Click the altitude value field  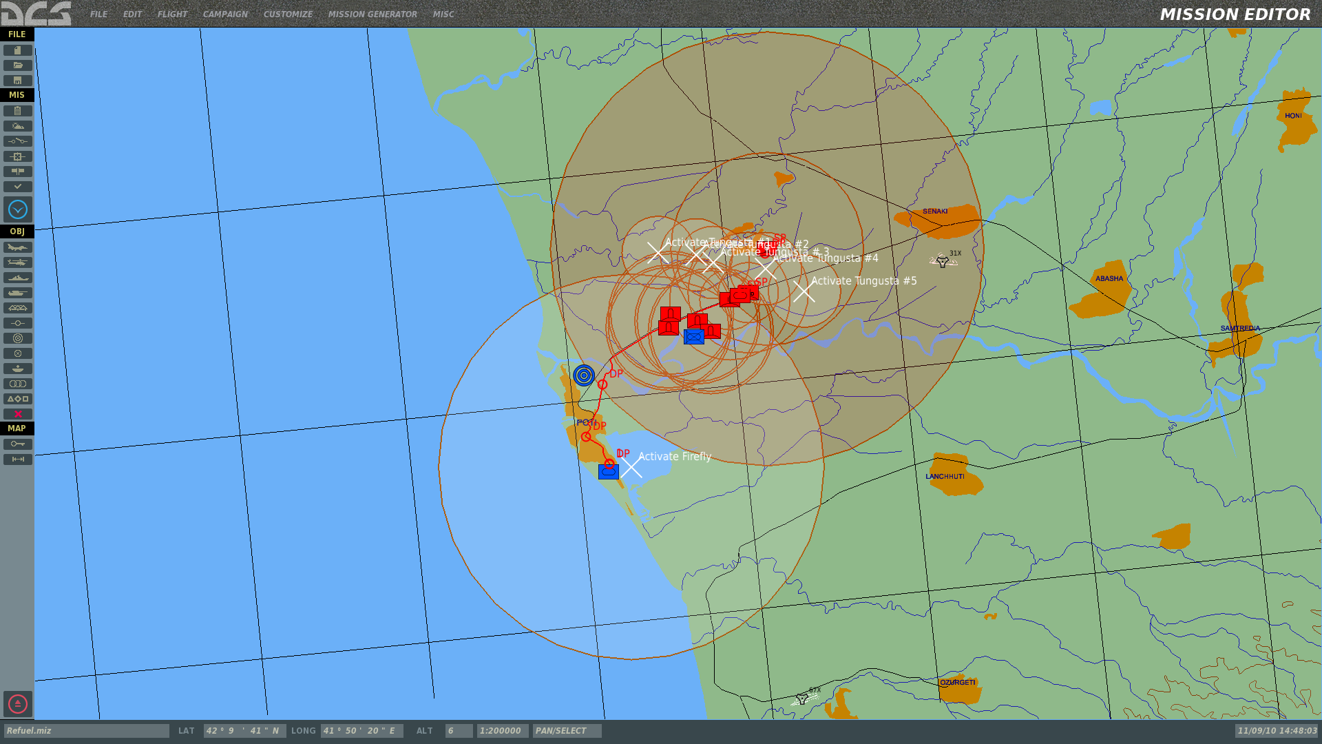[x=459, y=731]
